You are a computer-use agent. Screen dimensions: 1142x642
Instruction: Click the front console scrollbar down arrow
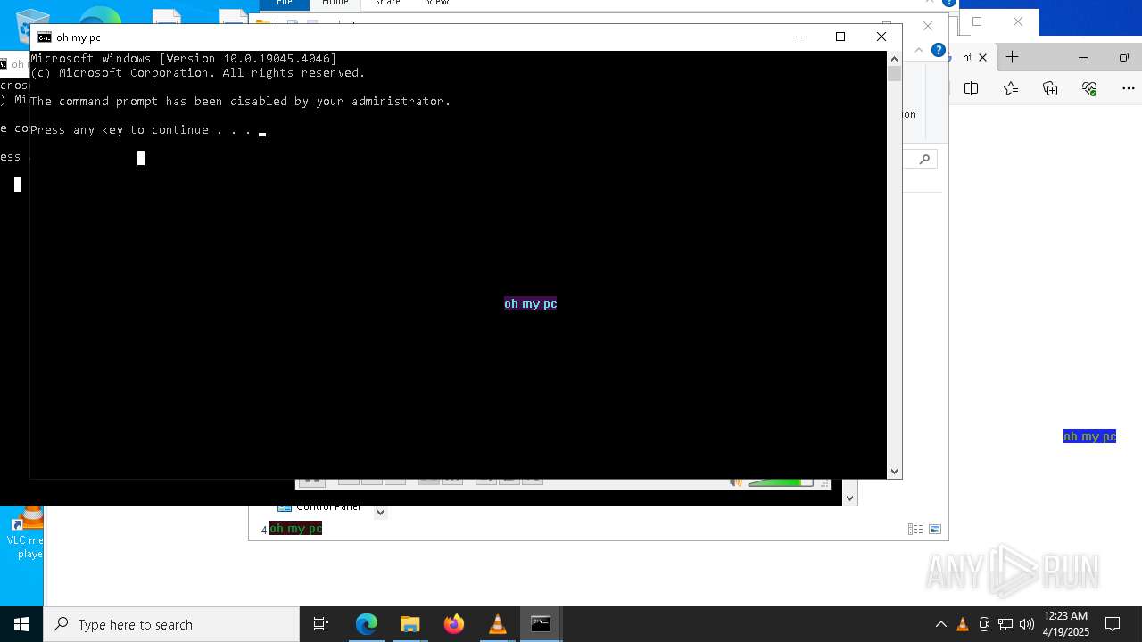[x=895, y=472]
